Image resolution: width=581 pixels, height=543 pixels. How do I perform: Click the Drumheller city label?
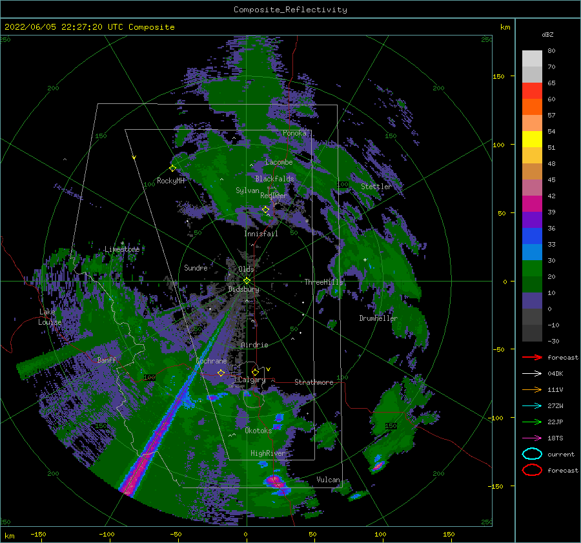point(378,318)
